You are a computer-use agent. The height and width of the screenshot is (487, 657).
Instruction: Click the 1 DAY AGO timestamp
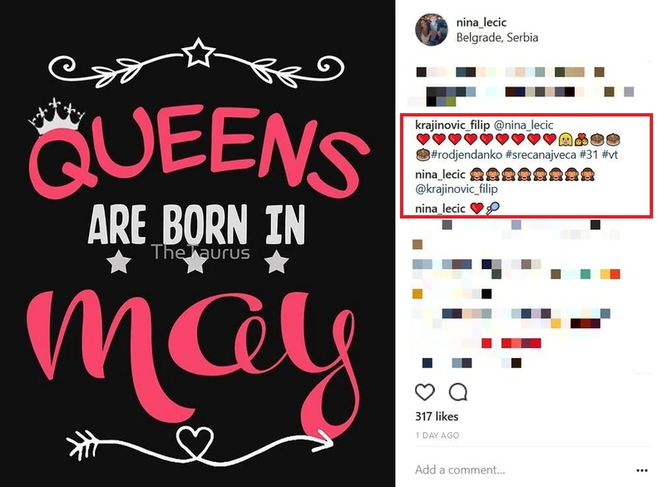point(437,435)
